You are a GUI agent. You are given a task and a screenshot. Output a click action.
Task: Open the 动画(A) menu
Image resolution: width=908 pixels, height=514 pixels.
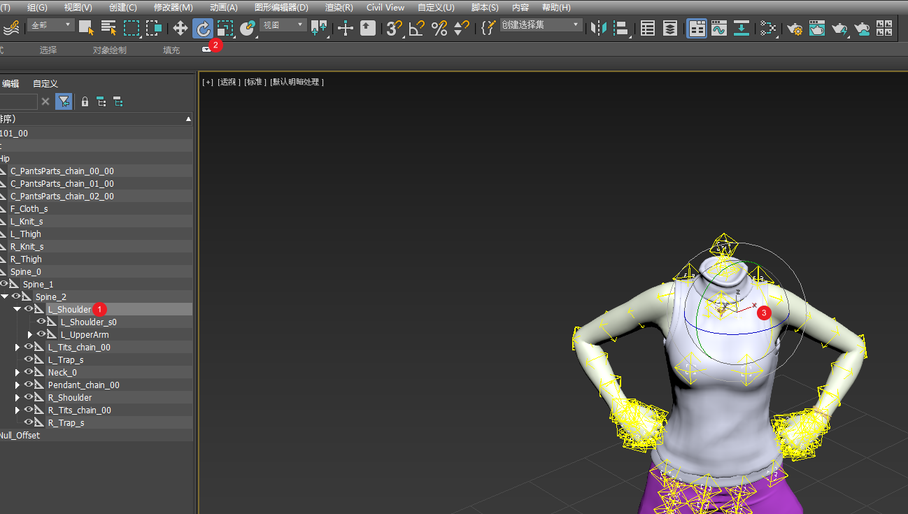pos(223,7)
